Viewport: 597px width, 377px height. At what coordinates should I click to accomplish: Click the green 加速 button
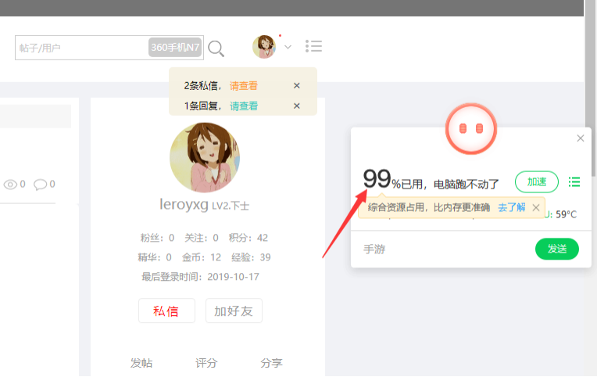point(537,181)
